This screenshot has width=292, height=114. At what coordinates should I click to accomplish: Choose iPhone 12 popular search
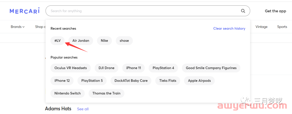click(x=62, y=81)
